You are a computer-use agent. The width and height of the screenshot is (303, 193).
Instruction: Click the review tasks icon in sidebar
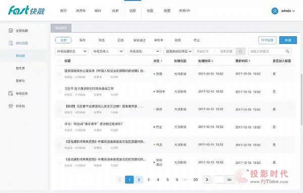click(11, 94)
